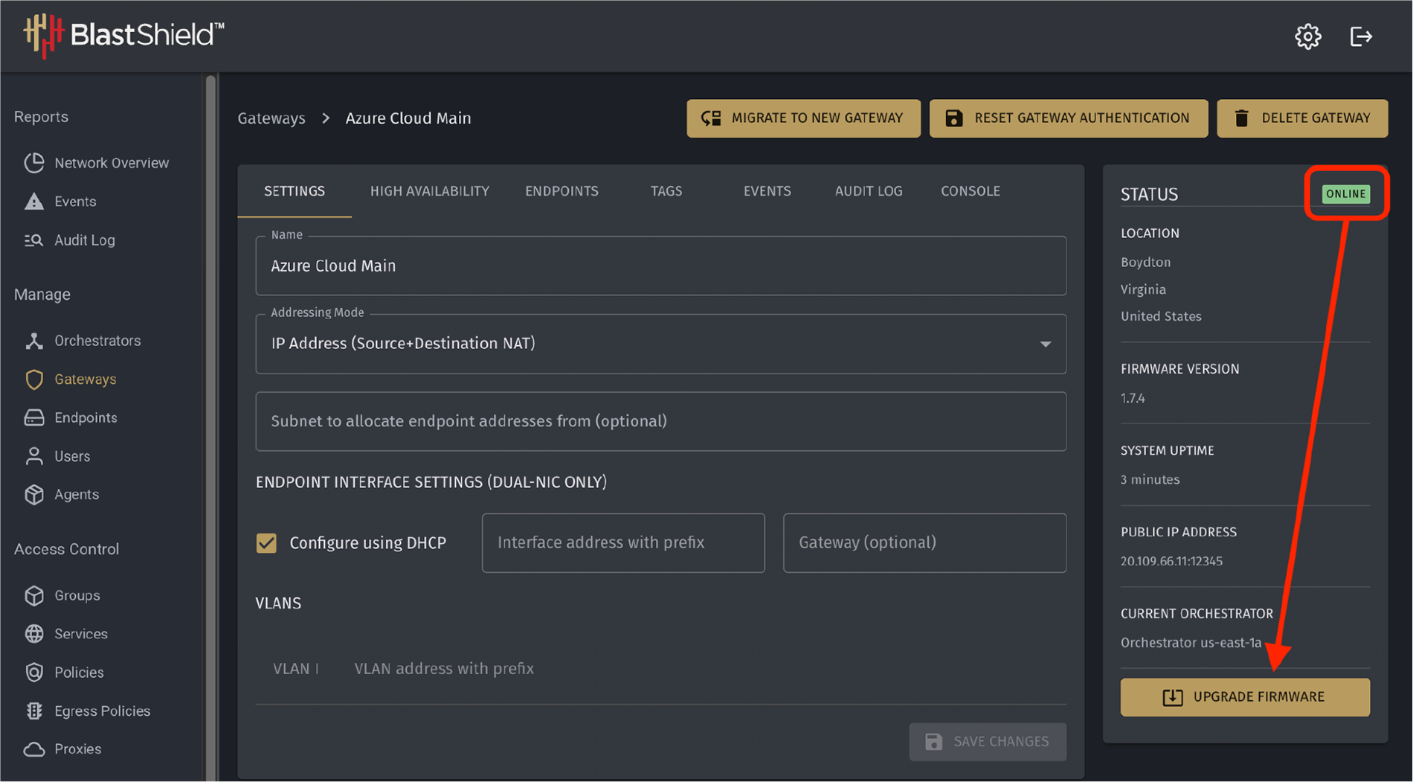This screenshot has width=1413, height=782.
Task: Click the Orchestrators node icon
Action: tap(34, 341)
